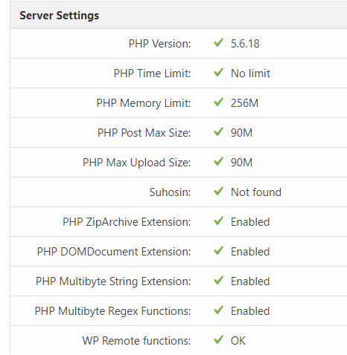Click the No limit value text
Image resolution: width=347 pixels, height=355 pixels.
250,74
